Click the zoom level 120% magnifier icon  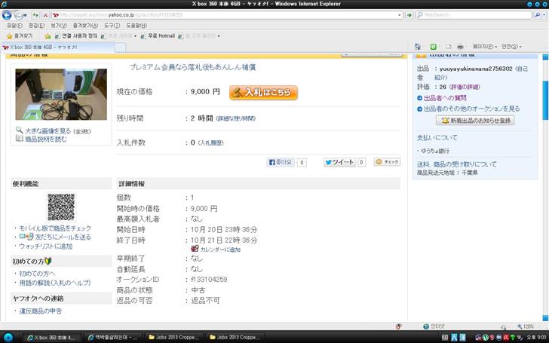[520, 326]
